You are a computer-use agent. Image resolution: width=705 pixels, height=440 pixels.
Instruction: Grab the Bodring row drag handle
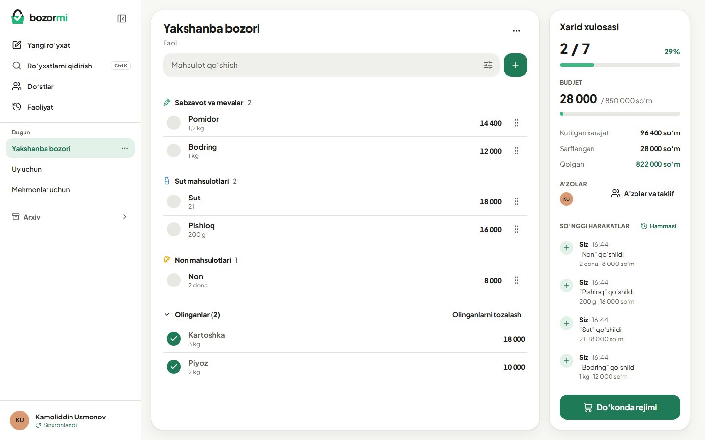[x=517, y=151]
